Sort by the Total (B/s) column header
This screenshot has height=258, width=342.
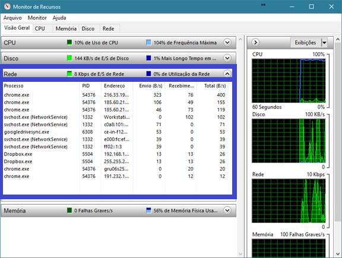(214, 86)
